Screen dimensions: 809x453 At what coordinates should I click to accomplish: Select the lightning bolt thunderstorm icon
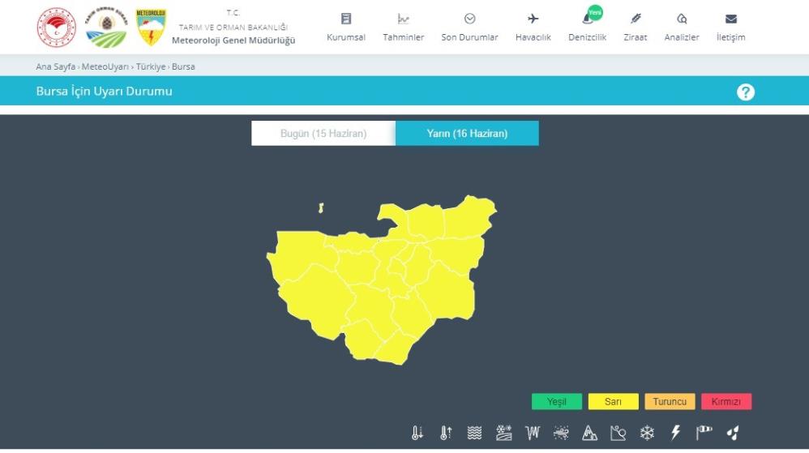(x=675, y=434)
